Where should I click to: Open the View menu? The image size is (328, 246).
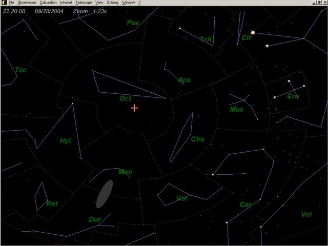(99, 3)
